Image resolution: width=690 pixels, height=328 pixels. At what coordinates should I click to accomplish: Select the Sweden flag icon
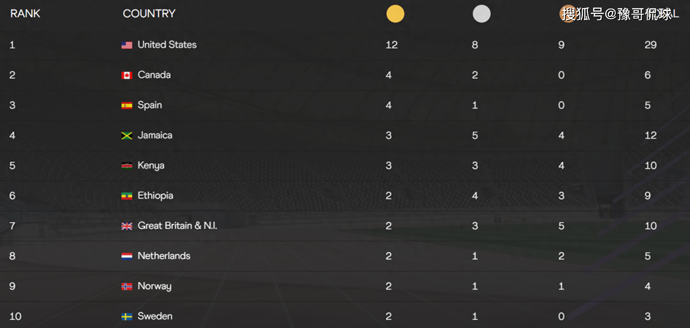127,317
